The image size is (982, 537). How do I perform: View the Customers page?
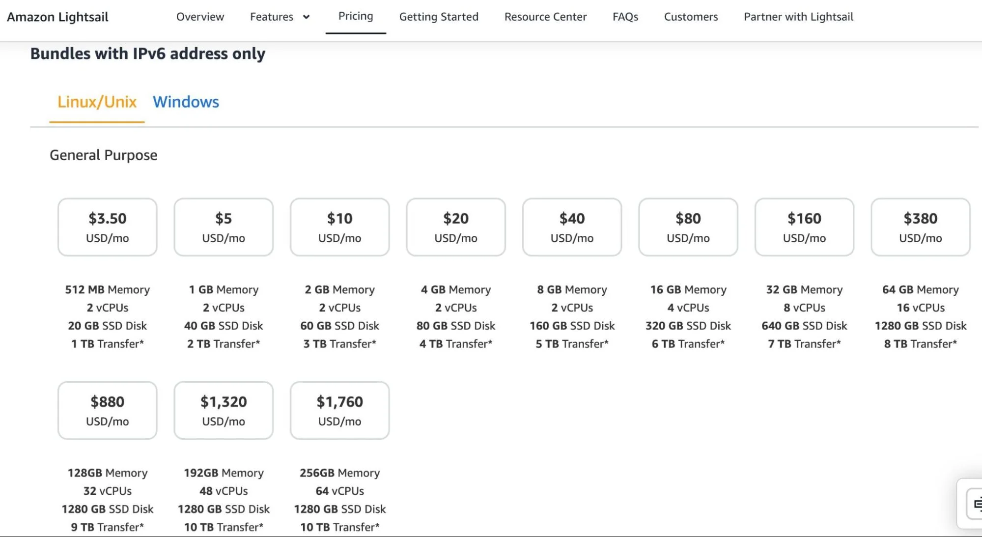(x=690, y=16)
